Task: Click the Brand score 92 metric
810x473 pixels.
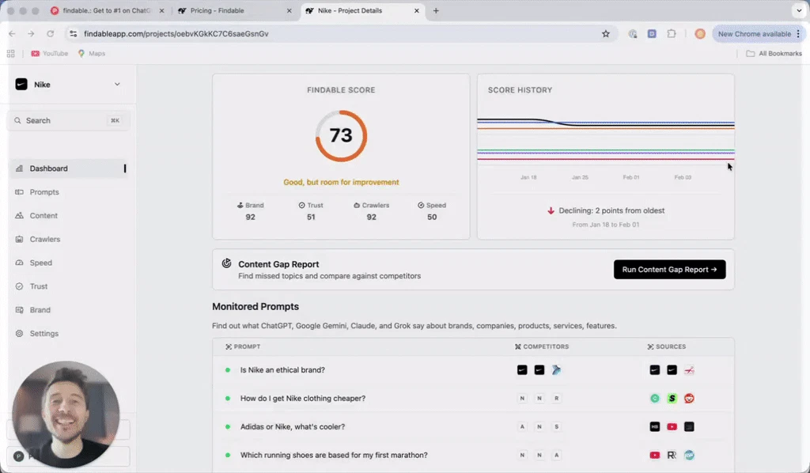Action: point(251,211)
